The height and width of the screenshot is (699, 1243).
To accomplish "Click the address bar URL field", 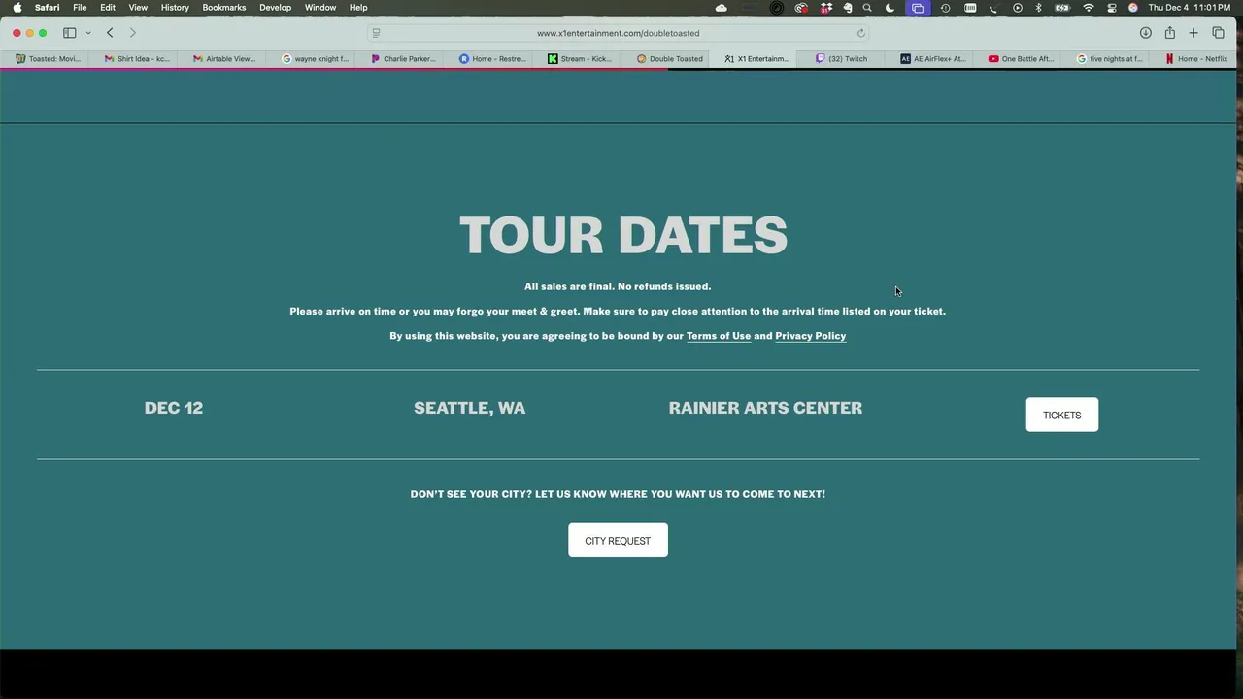I will click(x=618, y=33).
